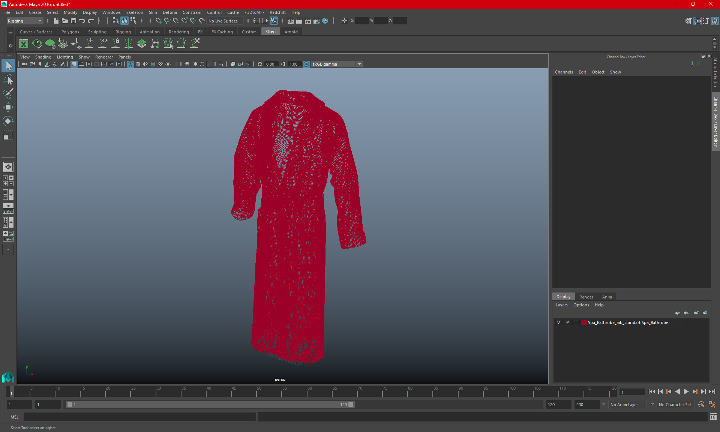Click the No Live Surface field
This screenshot has width=720, height=432.
tap(225, 21)
